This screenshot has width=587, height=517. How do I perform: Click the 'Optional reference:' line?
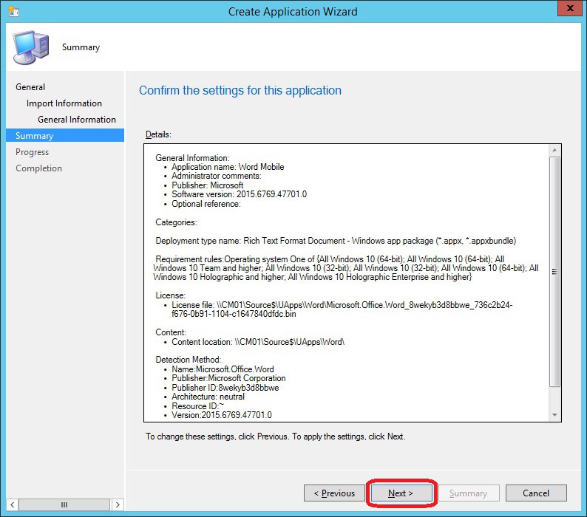point(206,204)
